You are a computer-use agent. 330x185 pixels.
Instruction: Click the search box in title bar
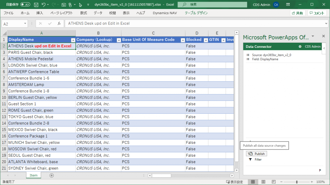coord(212,4)
